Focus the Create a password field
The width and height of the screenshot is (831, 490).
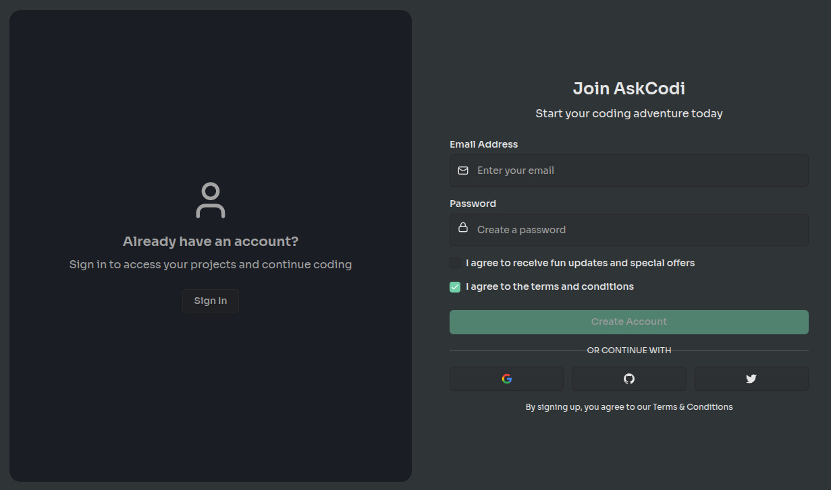tap(629, 230)
